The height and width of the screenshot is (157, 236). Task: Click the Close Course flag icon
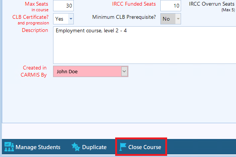pos(123,147)
